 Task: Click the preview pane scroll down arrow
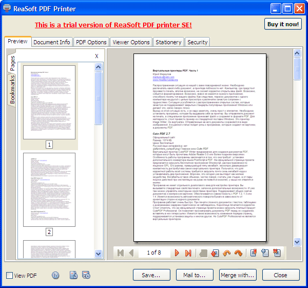point(297,242)
